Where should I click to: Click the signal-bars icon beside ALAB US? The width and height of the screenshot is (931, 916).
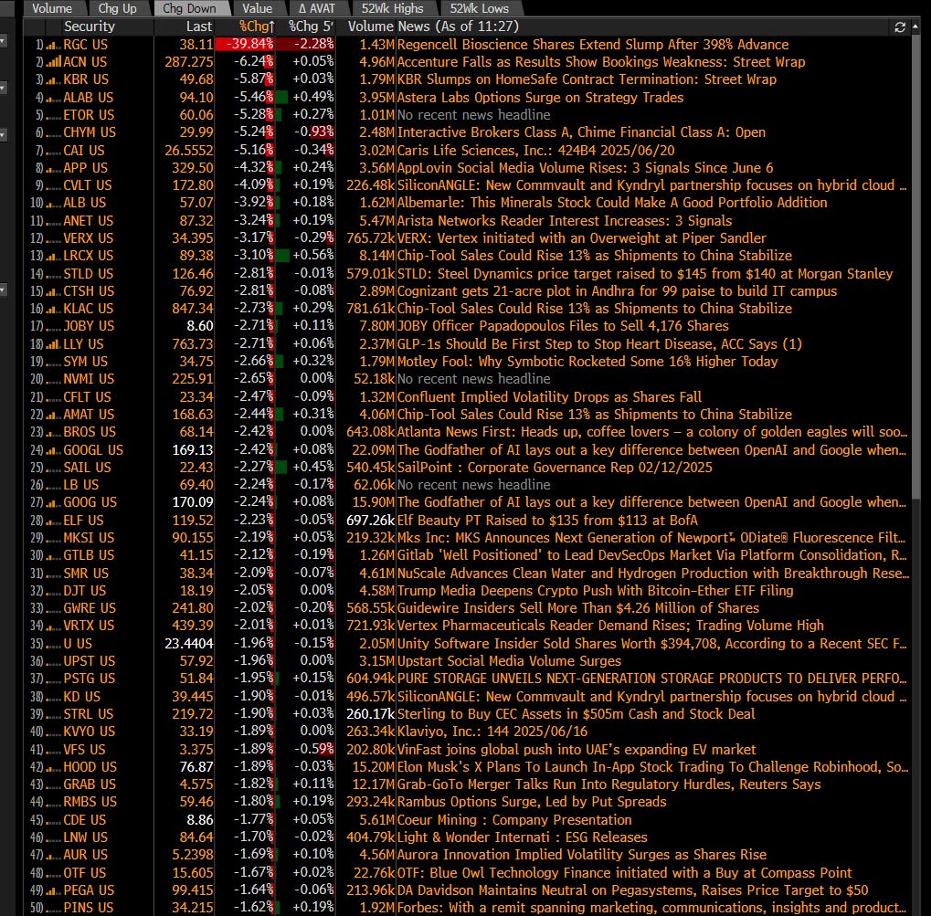click(53, 98)
